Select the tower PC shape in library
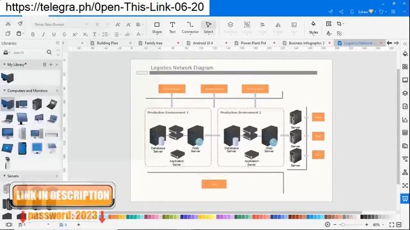Image resolution: width=410 pixels, height=230 pixels. click(x=37, y=104)
